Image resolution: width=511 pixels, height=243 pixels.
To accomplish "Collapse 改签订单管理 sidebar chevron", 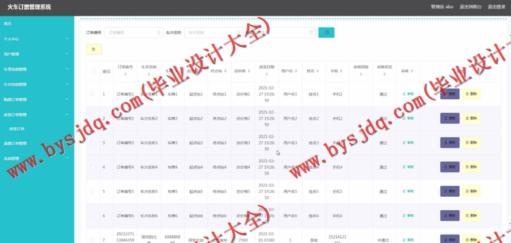I will [x=67, y=115].
